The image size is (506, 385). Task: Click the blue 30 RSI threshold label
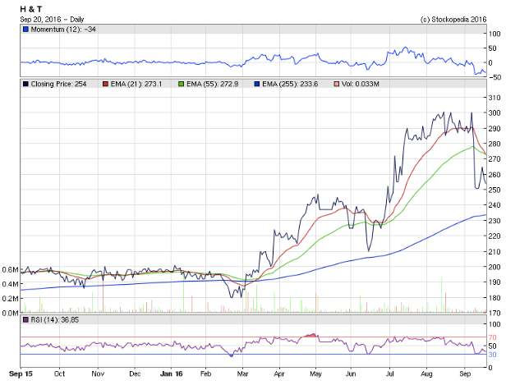click(492, 355)
